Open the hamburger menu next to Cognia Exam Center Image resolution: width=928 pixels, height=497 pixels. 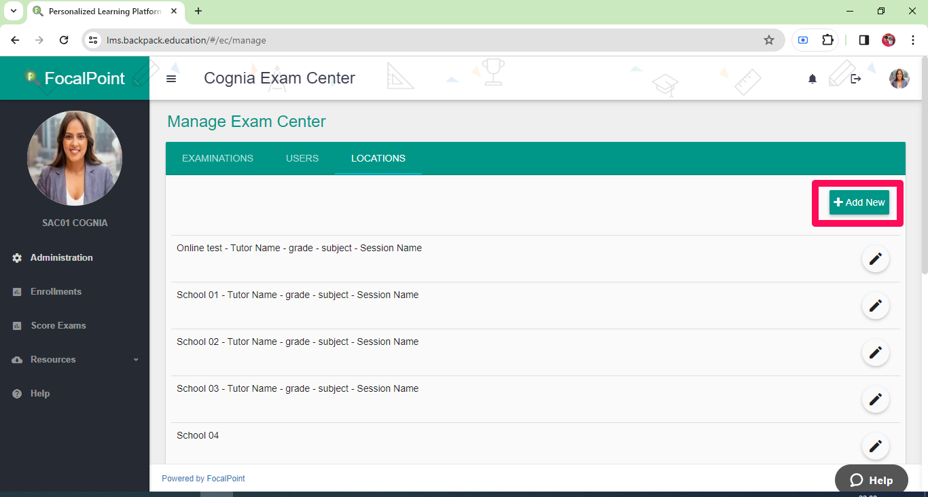tap(171, 79)
